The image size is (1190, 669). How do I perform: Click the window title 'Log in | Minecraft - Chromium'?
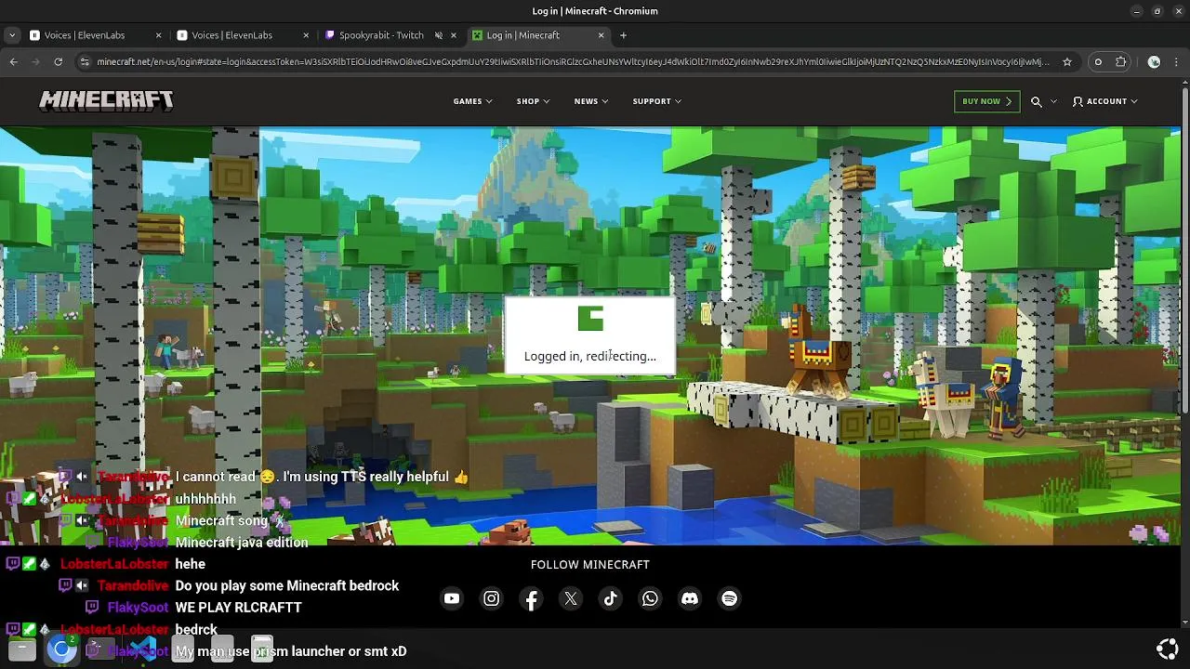click(x=595, y=11)
